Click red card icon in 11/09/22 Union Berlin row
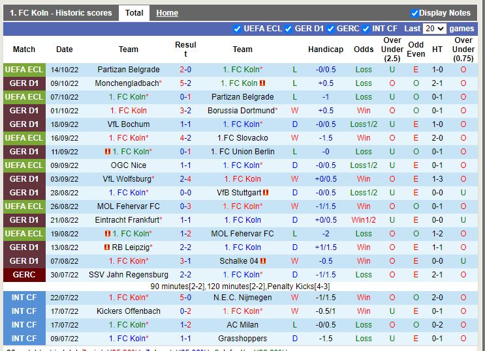The width and height of the screenshot is (485, 351). [x=108, y=152]
